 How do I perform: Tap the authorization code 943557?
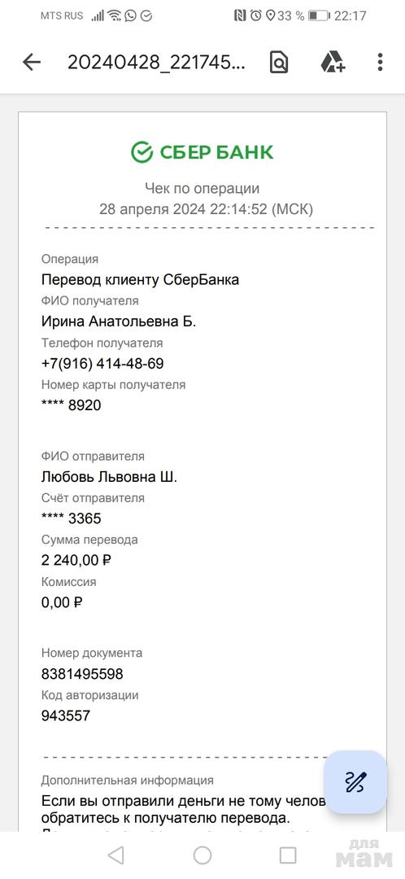(x=66, y=716)
